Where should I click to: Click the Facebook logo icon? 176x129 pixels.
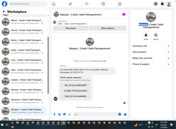5,4
